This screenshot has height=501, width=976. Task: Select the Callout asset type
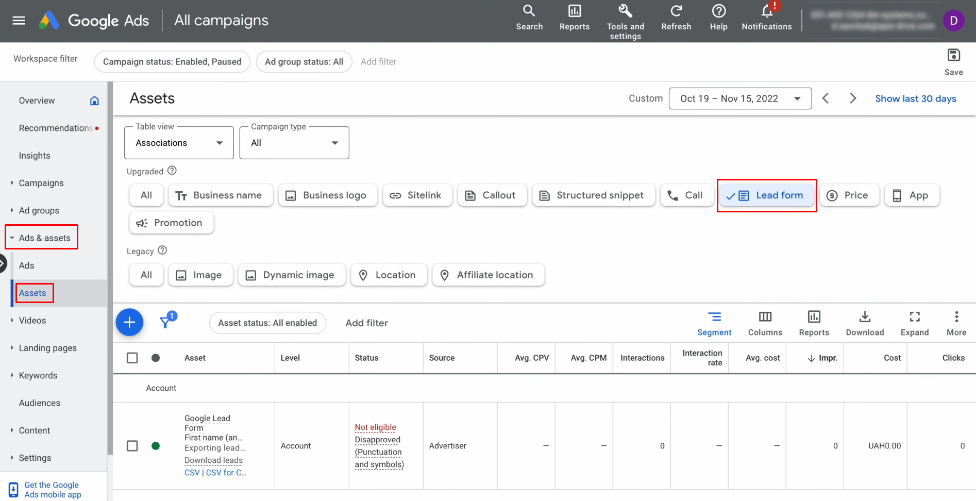[x=492, y=195]
